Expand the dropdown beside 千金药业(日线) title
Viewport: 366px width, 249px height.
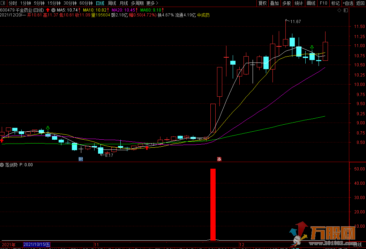click(x=53, y=10)
